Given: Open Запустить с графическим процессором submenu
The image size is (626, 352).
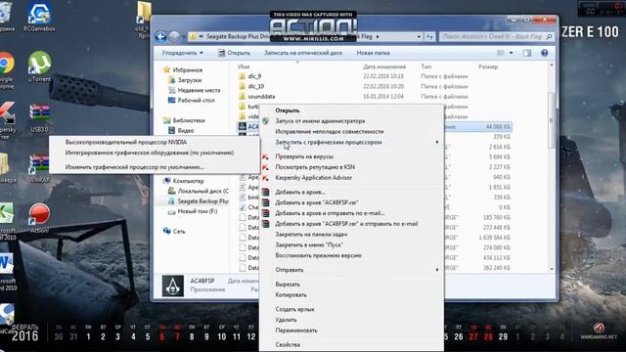Looking at the screenshot, I should 351,142.
